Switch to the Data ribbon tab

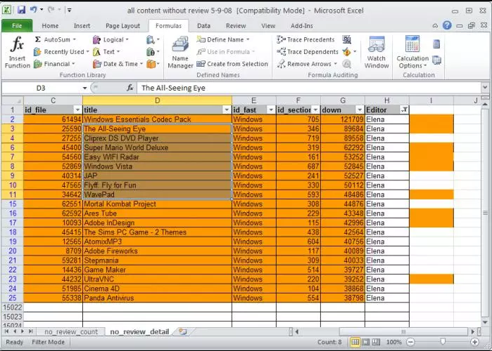[x=203, y=26]
